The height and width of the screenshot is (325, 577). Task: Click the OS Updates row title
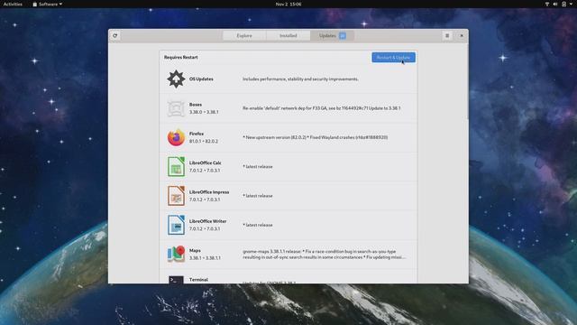click(x=201, y=79)
